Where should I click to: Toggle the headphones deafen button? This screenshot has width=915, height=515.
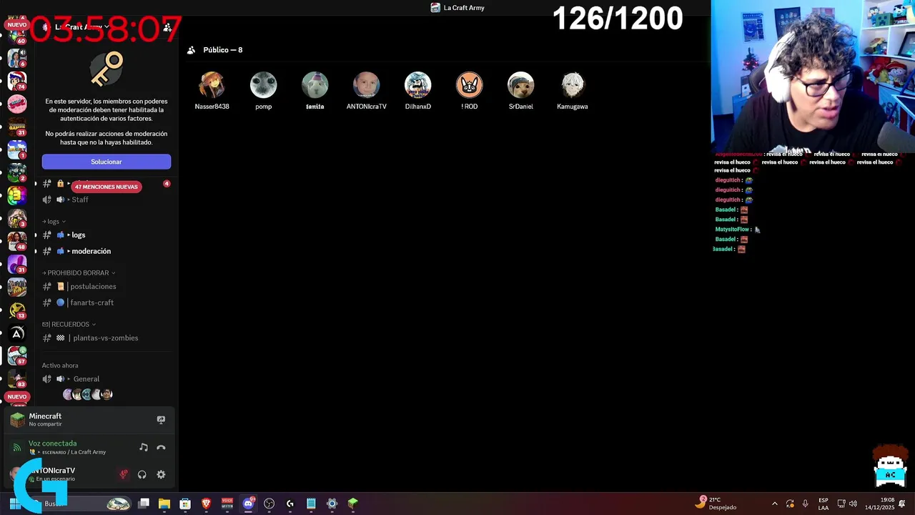142,474
